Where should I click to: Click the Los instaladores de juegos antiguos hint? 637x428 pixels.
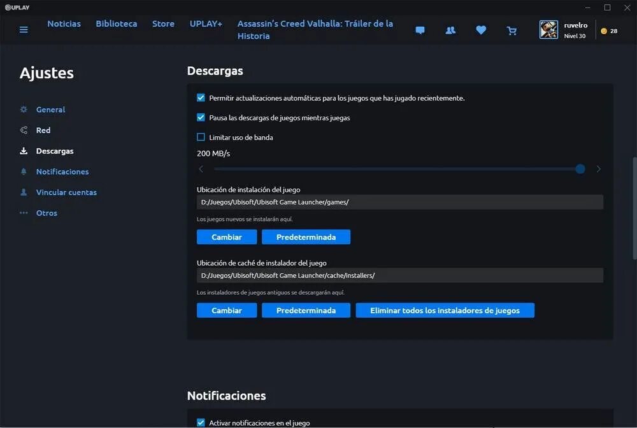pos(271,292)
